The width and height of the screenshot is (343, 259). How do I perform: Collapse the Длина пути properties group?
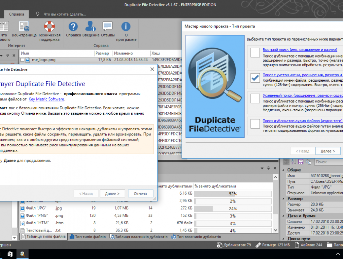pos(284,239)
